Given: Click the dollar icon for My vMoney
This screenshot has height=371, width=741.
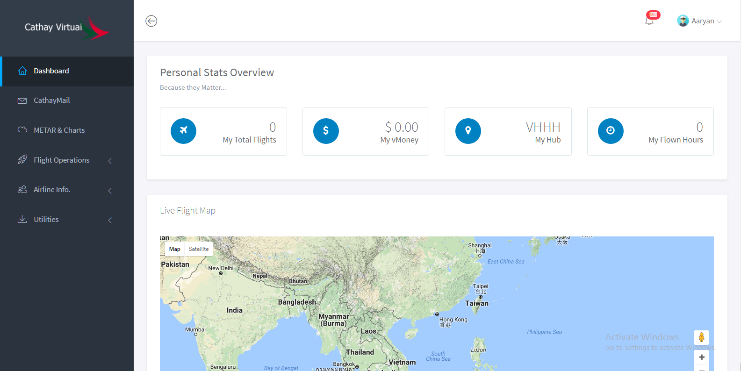Looking at the screenshot, I should coord(326,131).
